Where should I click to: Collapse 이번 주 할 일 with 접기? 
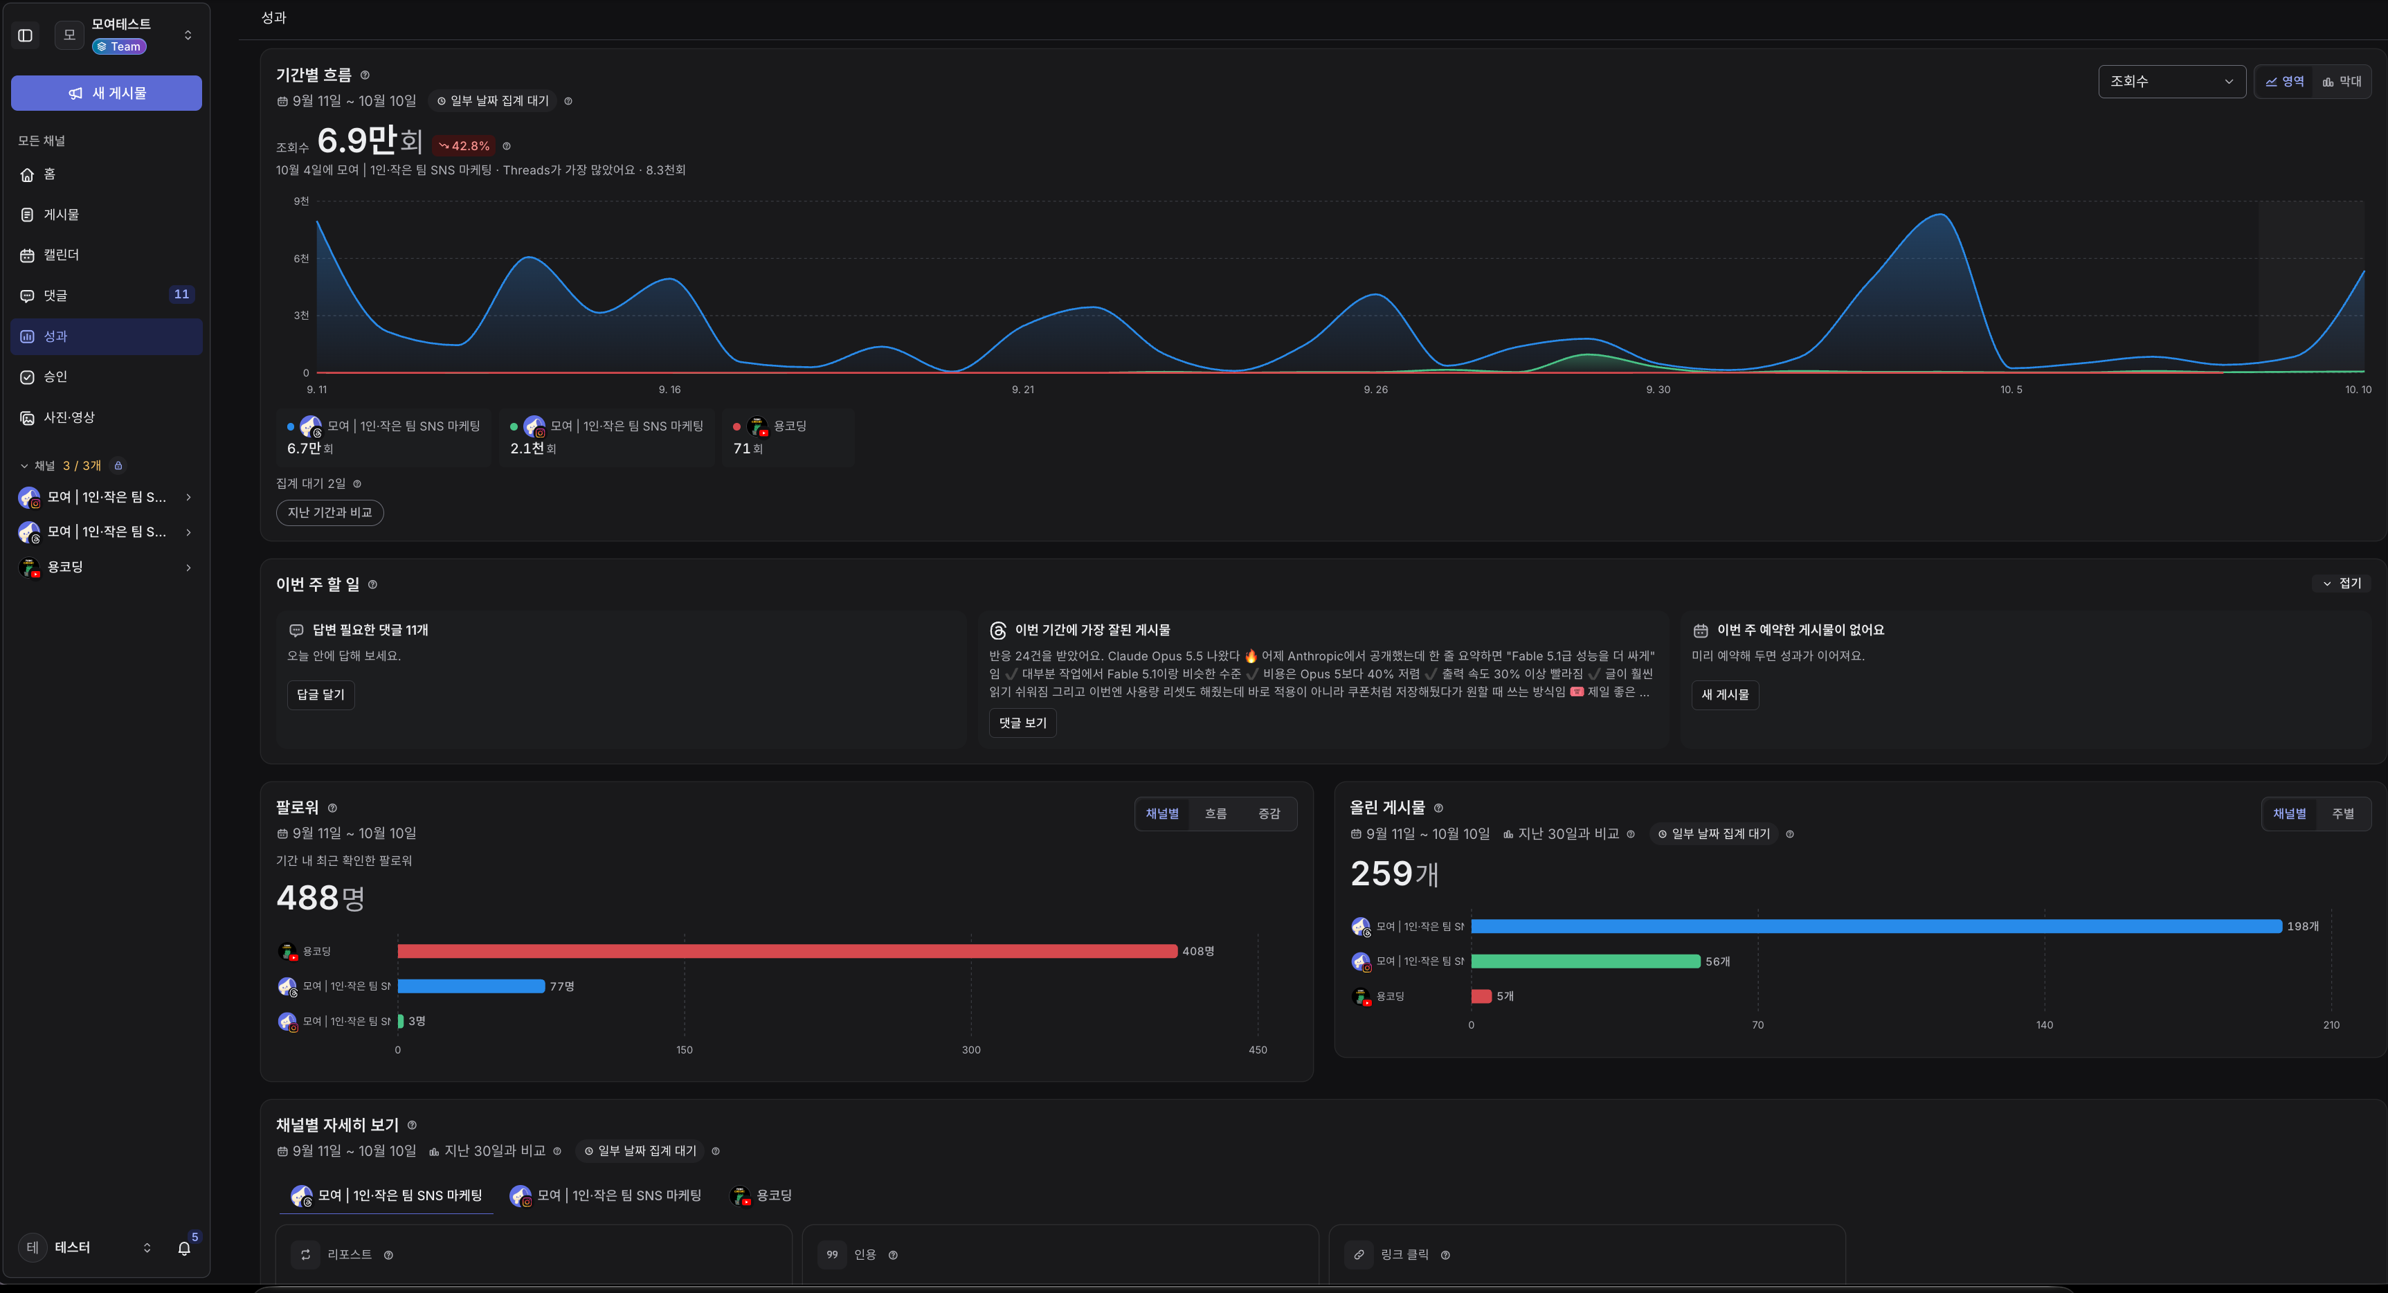[x=2342, y=583]
